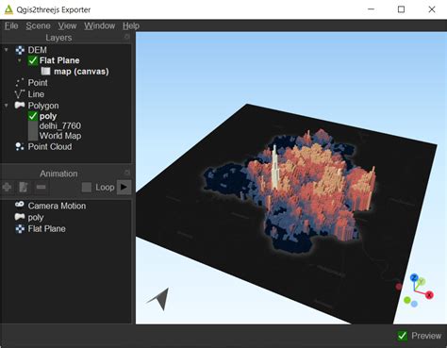Image resolution: width=447 pixels, height=348 pixels.
Task: Select the map (canvas) item
Action: pos(81,72)
